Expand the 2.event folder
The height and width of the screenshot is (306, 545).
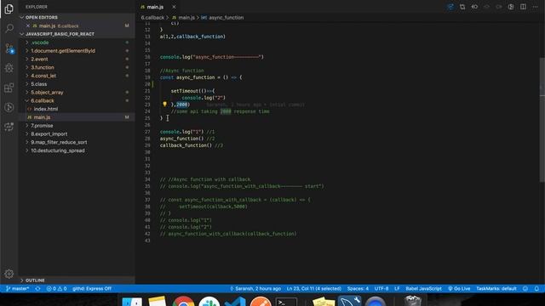39,59
